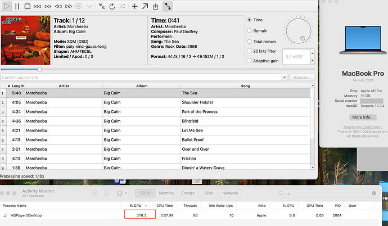Screen dimensions: 388x226
Task: Fast forward with the double right arrows
Action: [69, 6]
